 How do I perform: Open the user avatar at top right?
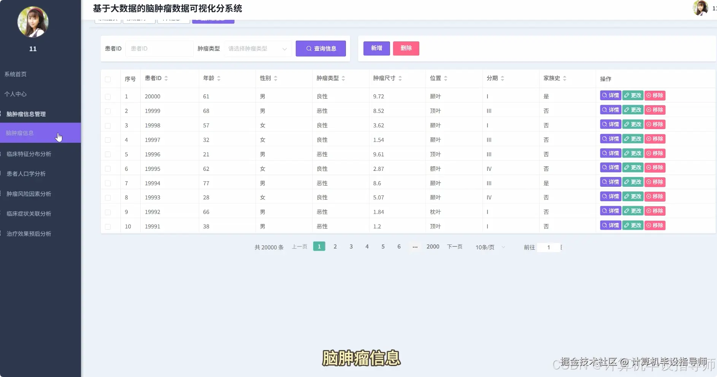click(x=701, y=8)
